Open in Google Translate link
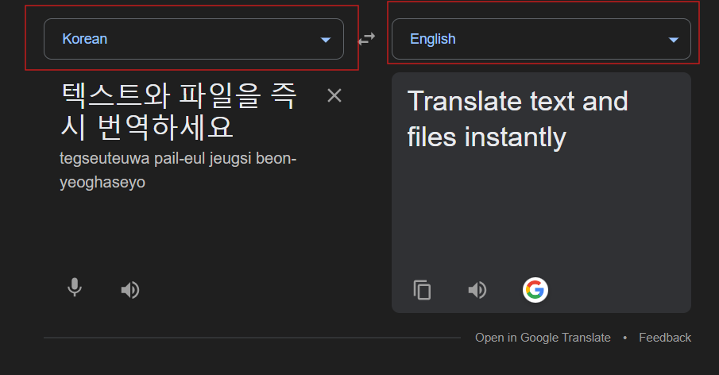 543,338
